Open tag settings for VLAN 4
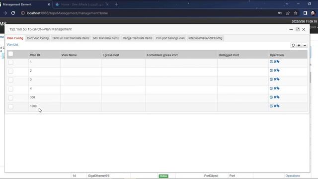The height and width of the screenshot is (179, 318). (x=278, y=88)
